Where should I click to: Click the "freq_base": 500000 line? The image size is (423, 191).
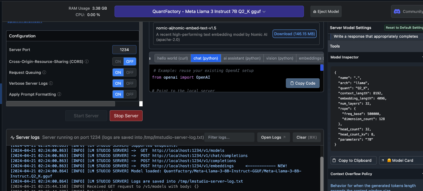pos(361,114)
